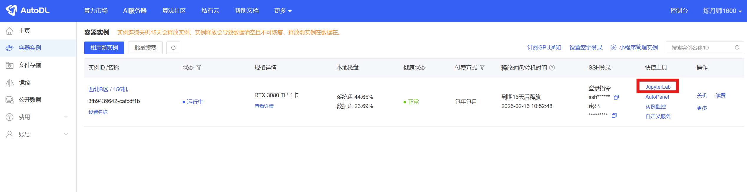This screenshot has width=747, height=192.
Task: Open JupyterLab quick tool link
Action: pos(658,87)
